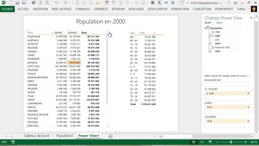Adjust the zoom slider handle

point(231,142)
